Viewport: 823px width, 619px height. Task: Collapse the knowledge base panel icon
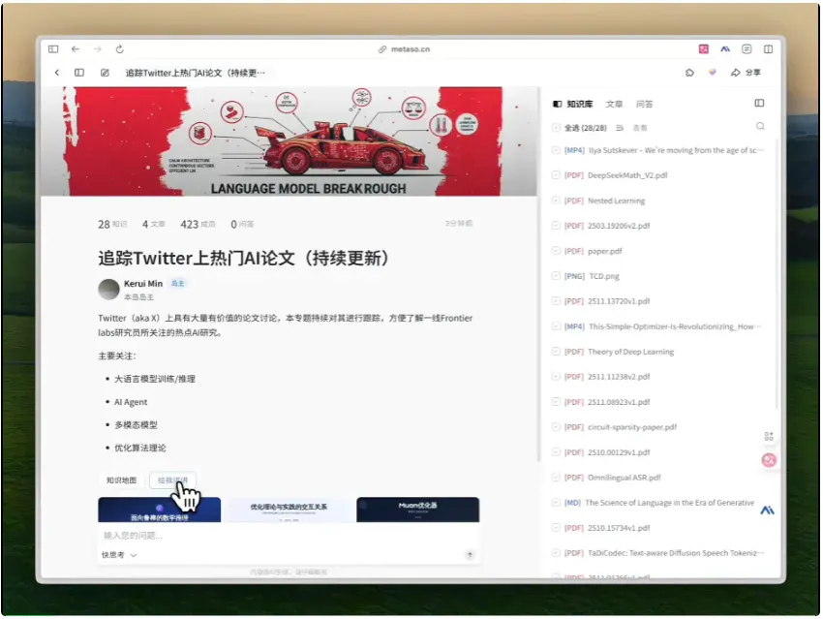759,103
